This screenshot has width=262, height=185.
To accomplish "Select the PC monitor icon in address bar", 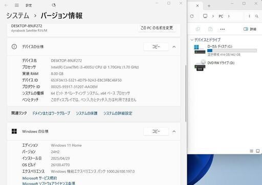I will (205, 16).
